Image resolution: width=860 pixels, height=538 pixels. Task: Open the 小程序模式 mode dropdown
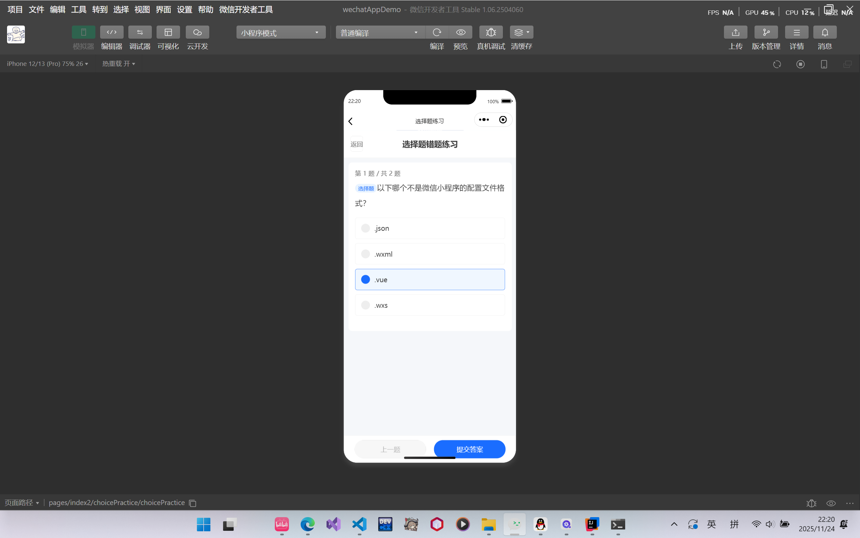[x=281, y=32]
